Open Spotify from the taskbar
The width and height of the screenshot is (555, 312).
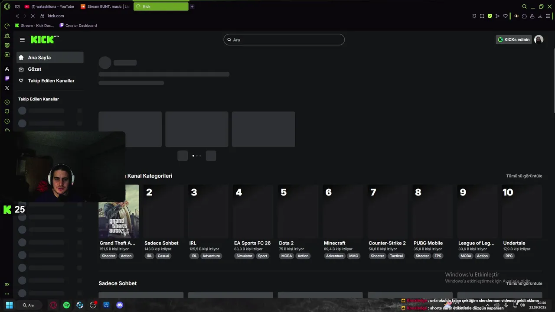click(66, 305)
